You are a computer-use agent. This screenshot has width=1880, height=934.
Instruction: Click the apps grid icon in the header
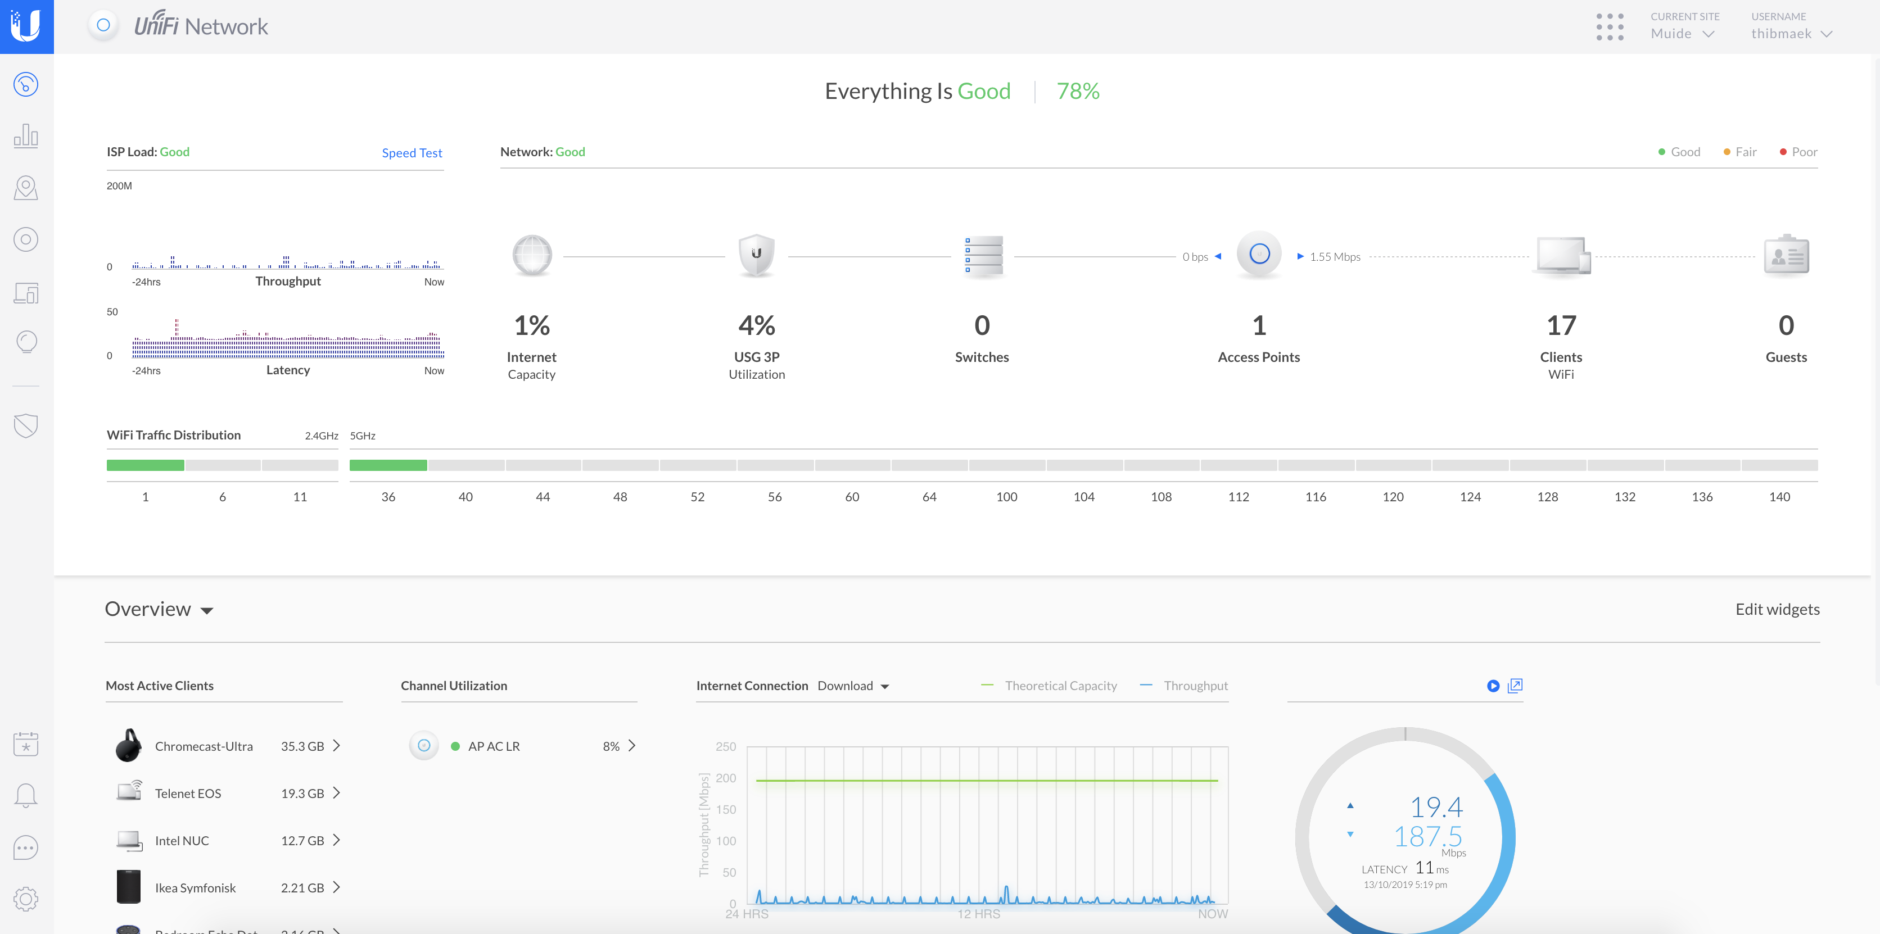click(x=1609, y=27)
